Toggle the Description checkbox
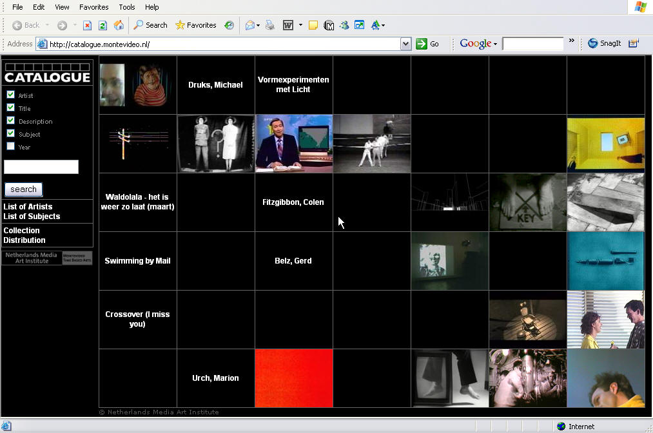 10,120
